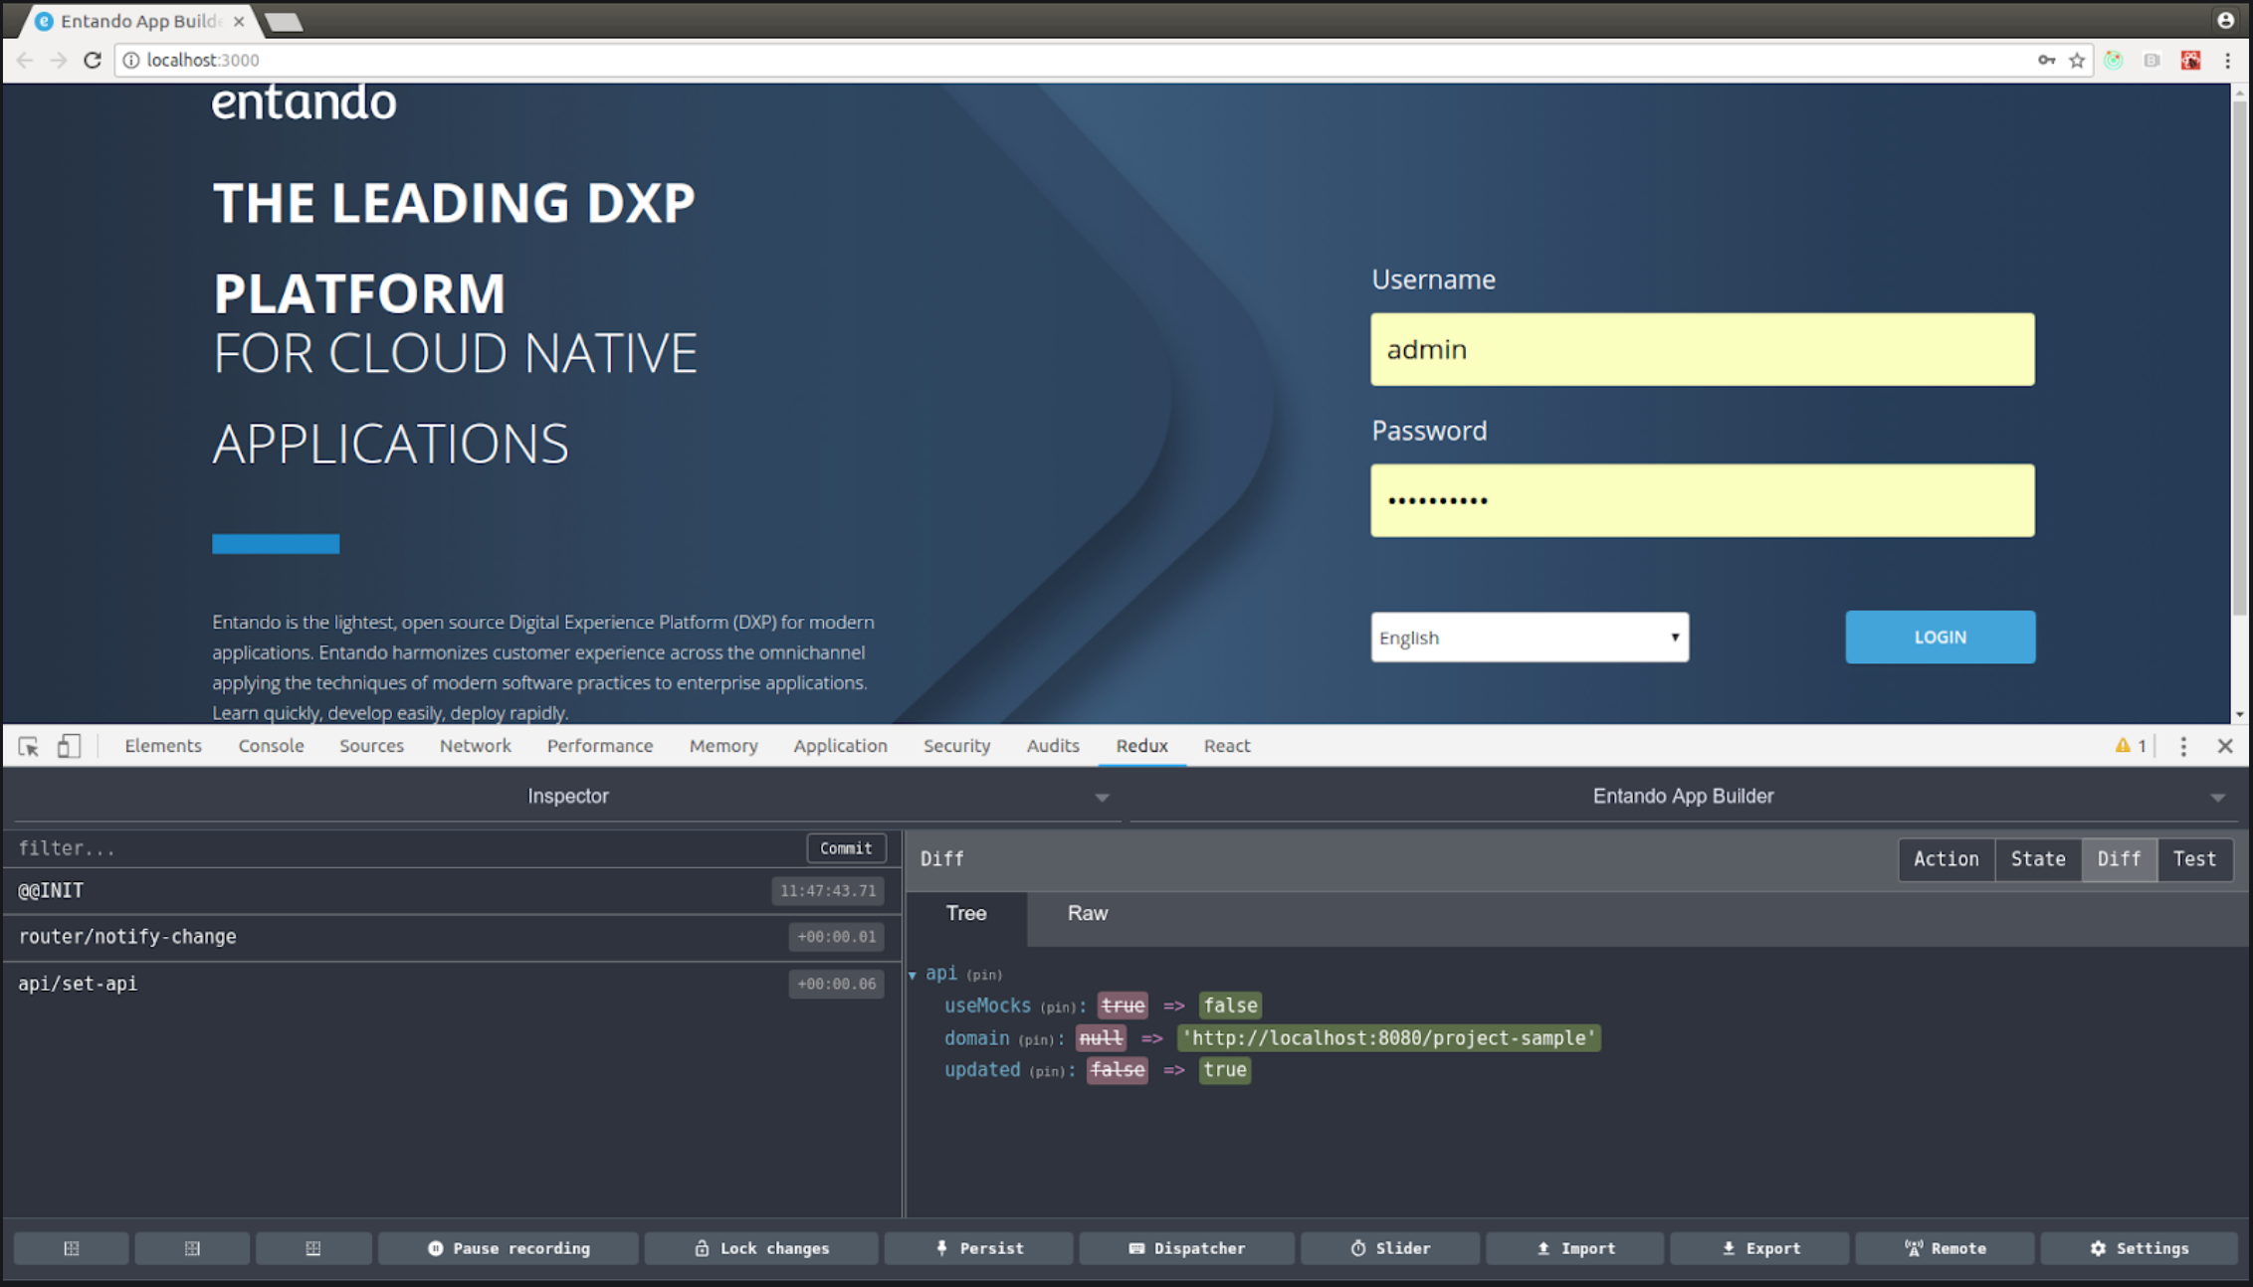Switch to Action view
This screenshot has height=1287, width=2253.
(1946, 859)
